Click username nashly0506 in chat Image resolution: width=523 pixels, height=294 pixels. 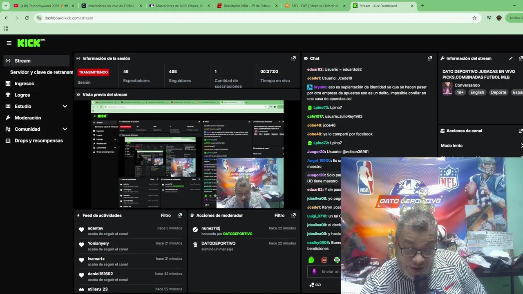(x=318, y=243)
